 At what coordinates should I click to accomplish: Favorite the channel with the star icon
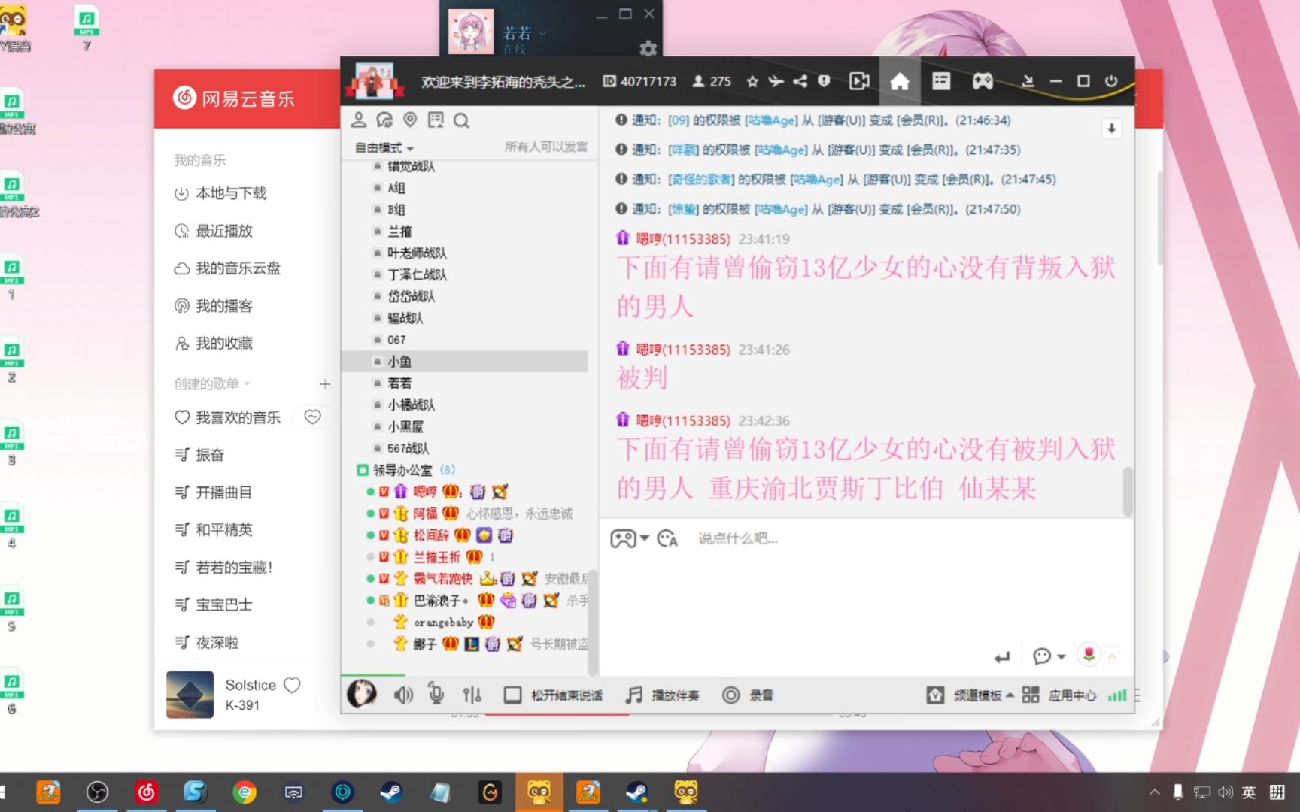(752, 81)
